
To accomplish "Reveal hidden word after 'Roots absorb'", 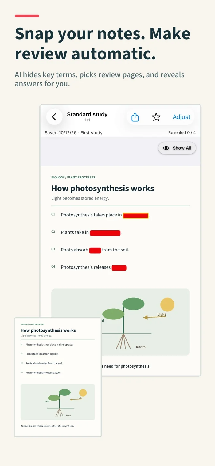I will point(95,250).
